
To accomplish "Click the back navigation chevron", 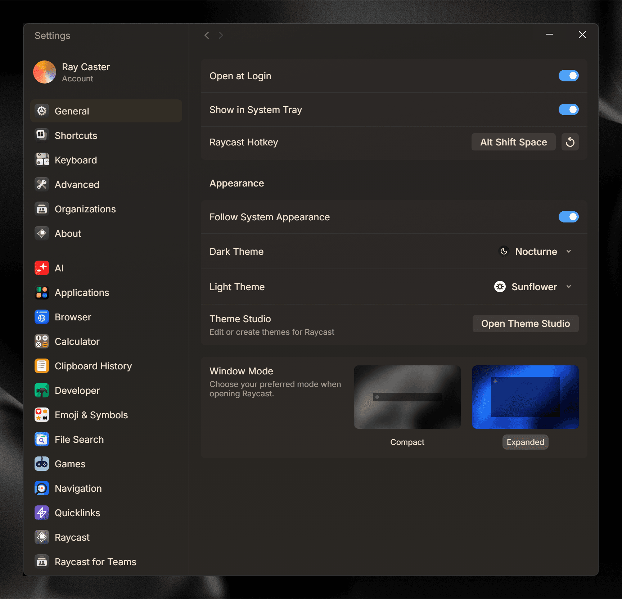I will coord(207,35).
